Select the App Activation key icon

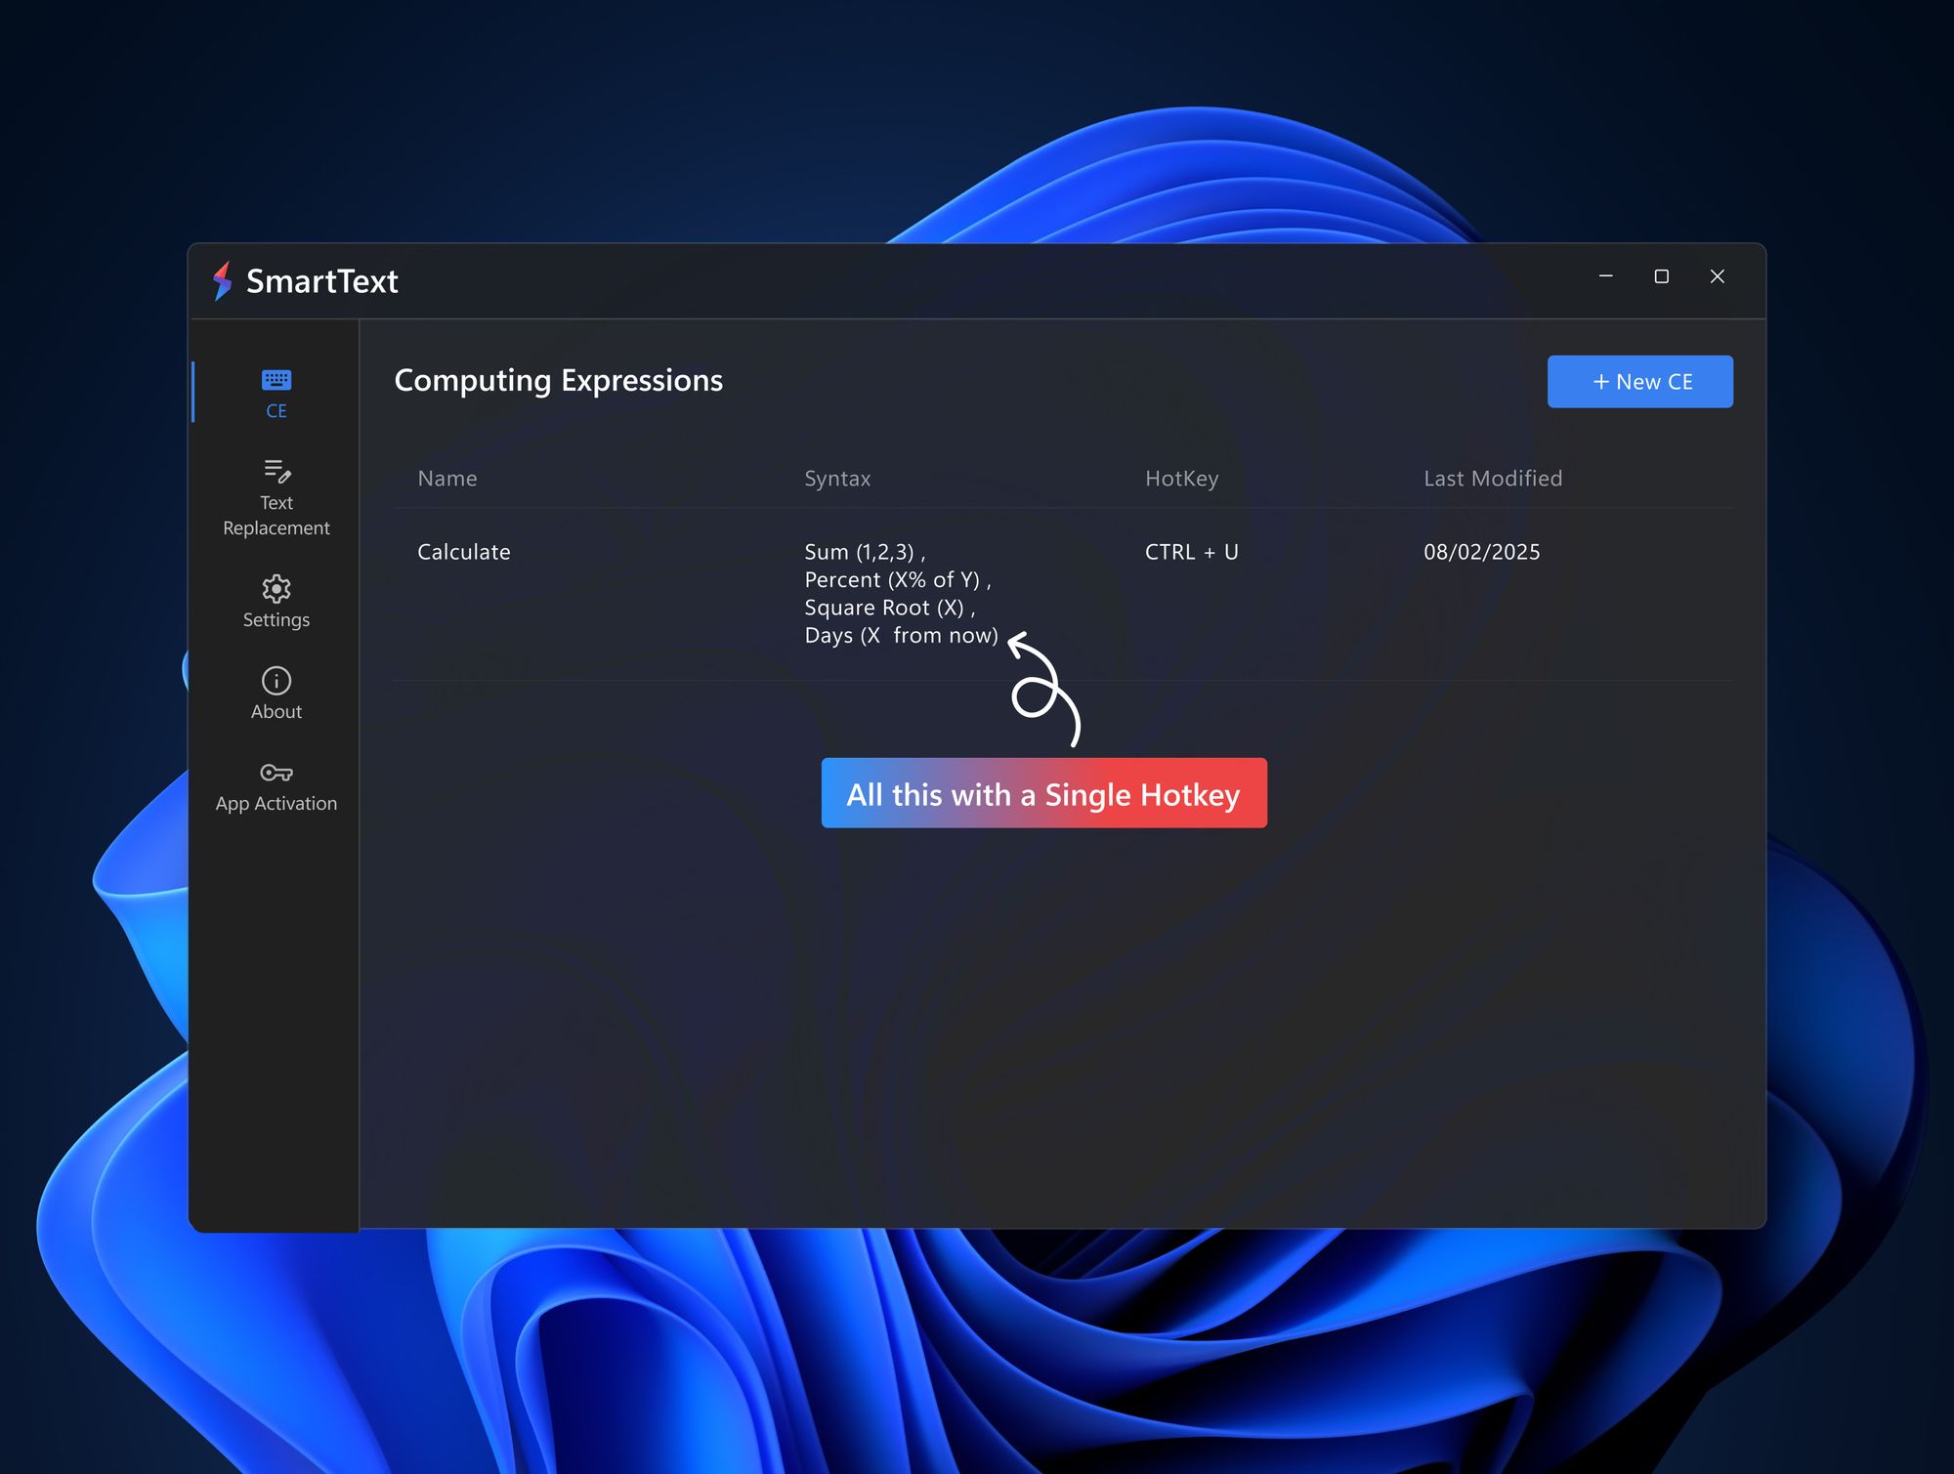276,772
